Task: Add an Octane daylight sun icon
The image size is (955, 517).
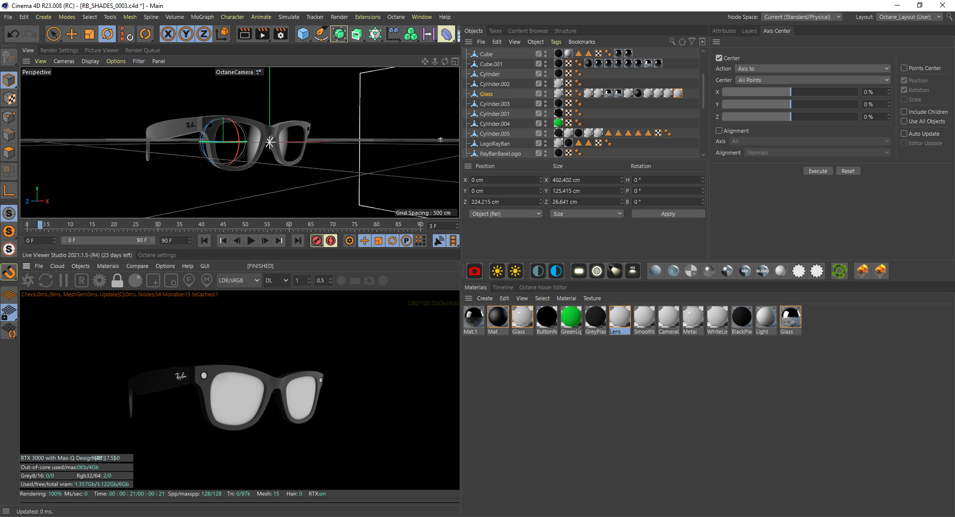Action: click(497, 271)
